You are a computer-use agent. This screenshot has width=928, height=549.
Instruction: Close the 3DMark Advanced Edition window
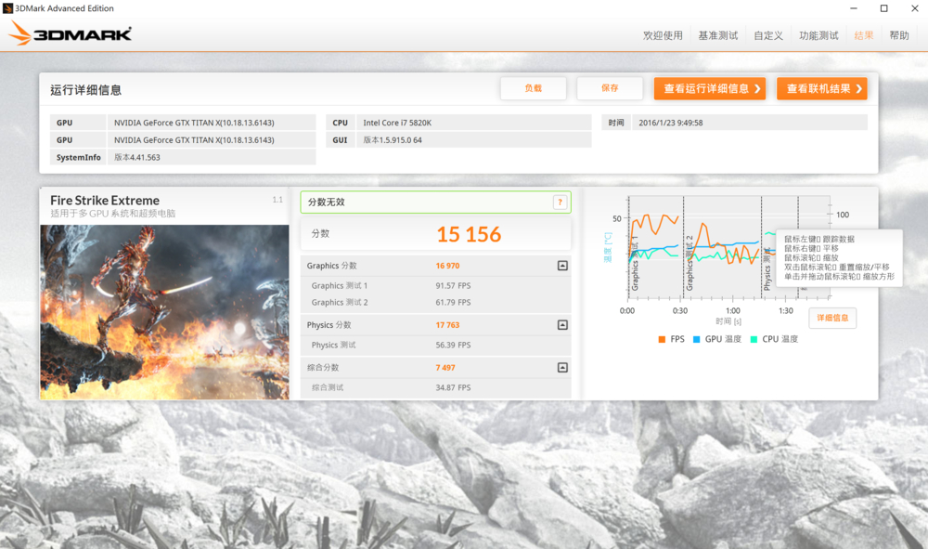point(914,8)
